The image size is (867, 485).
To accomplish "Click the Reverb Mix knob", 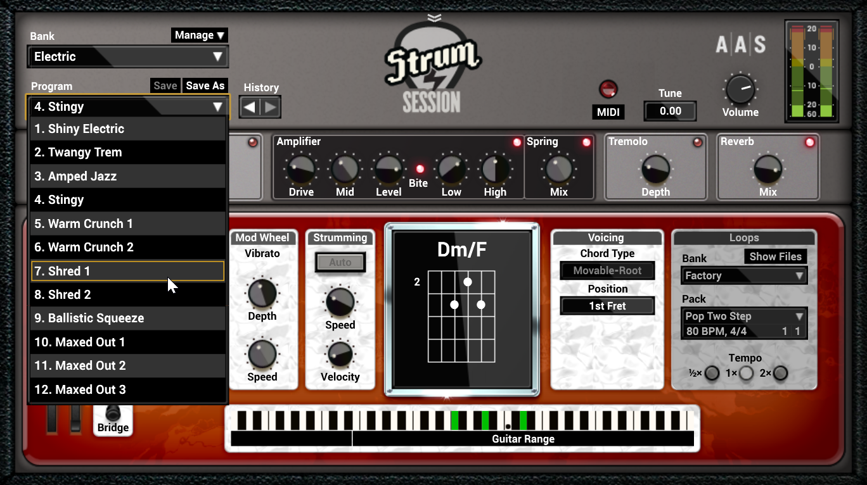I will click(x=767, y=169).
